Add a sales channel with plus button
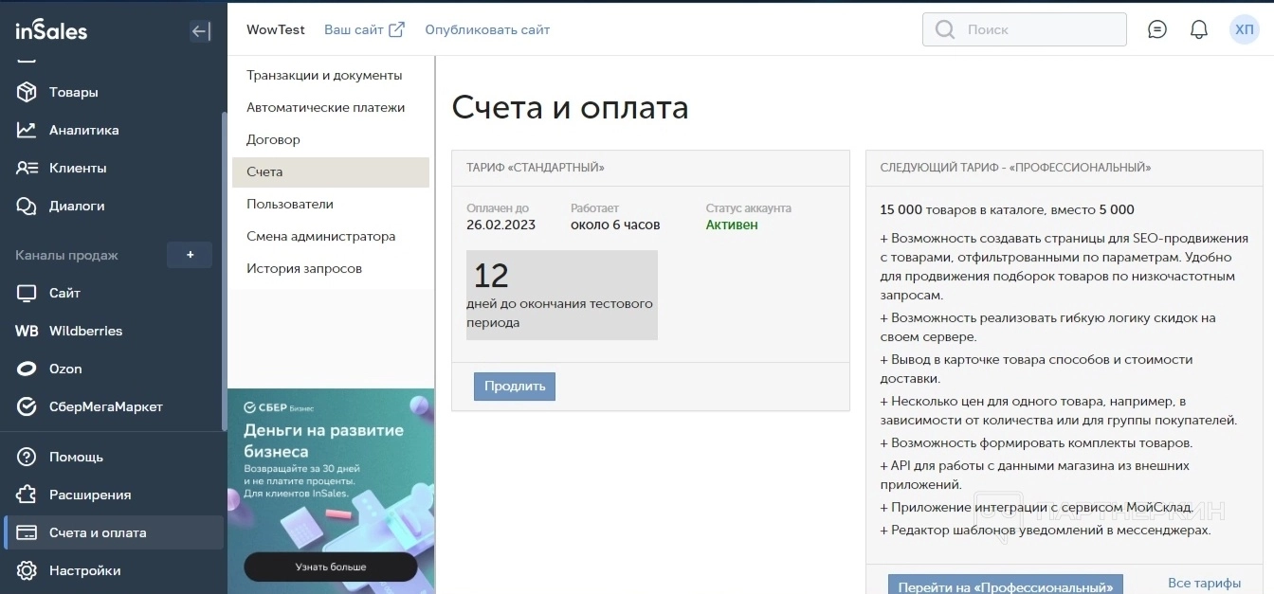Image resolution: width=1274 pixels, height=594 pixels. click(190, 255)
